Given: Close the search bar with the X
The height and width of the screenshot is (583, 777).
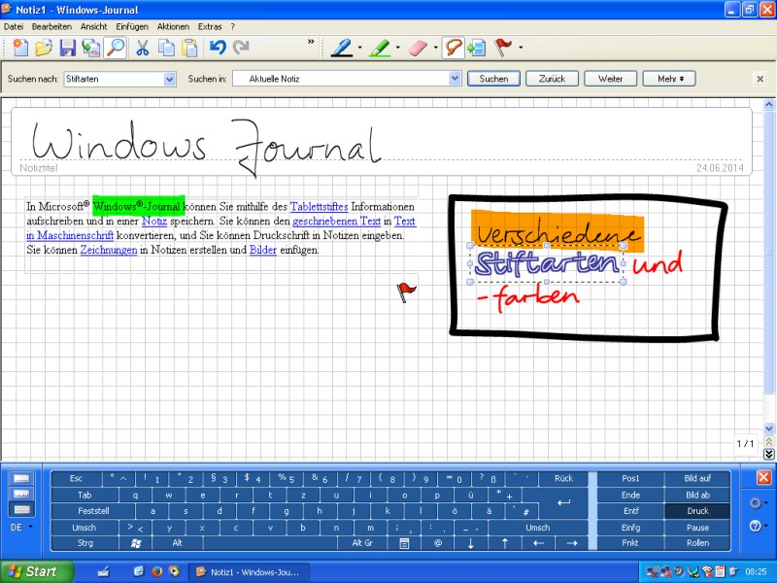Looking at the screenshot, I should [760, 79].
